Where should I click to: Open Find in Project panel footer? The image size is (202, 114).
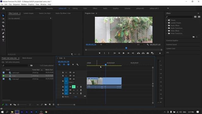42,104
